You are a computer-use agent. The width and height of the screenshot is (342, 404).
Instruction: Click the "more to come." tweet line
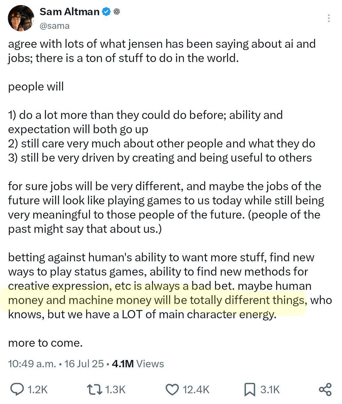[45, 343]
